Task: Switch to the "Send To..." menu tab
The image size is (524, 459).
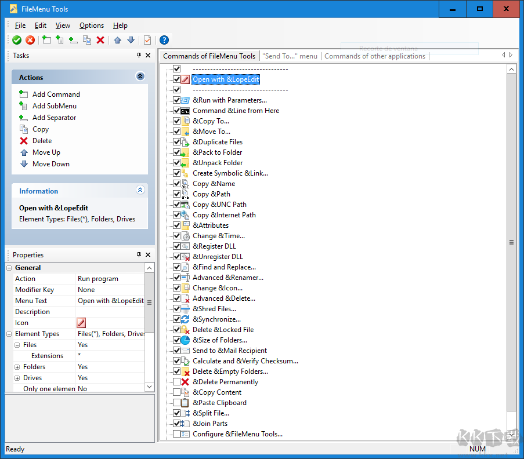Action: [290, 56]
